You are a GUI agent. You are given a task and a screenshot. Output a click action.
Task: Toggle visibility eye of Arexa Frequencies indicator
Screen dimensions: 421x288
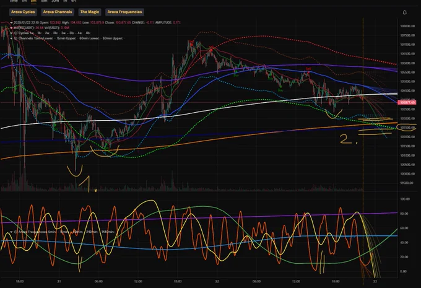pyautogui.click(x=15, y=232)
